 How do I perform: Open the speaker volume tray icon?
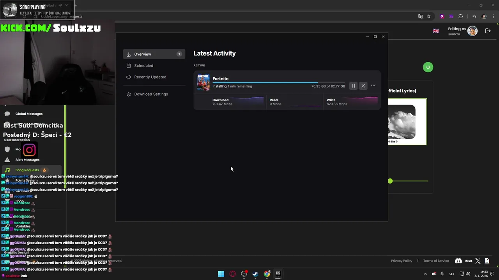(x=468, y=274)
